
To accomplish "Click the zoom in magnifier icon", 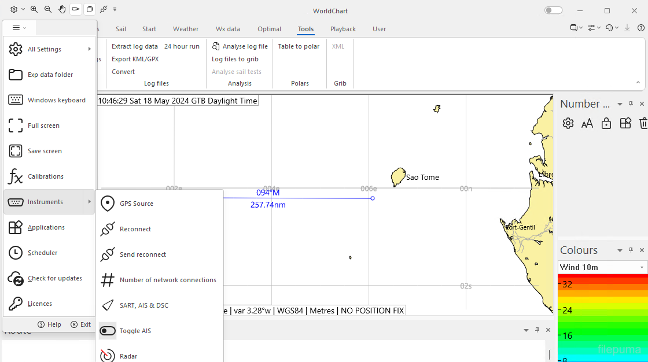I will 34,9.
